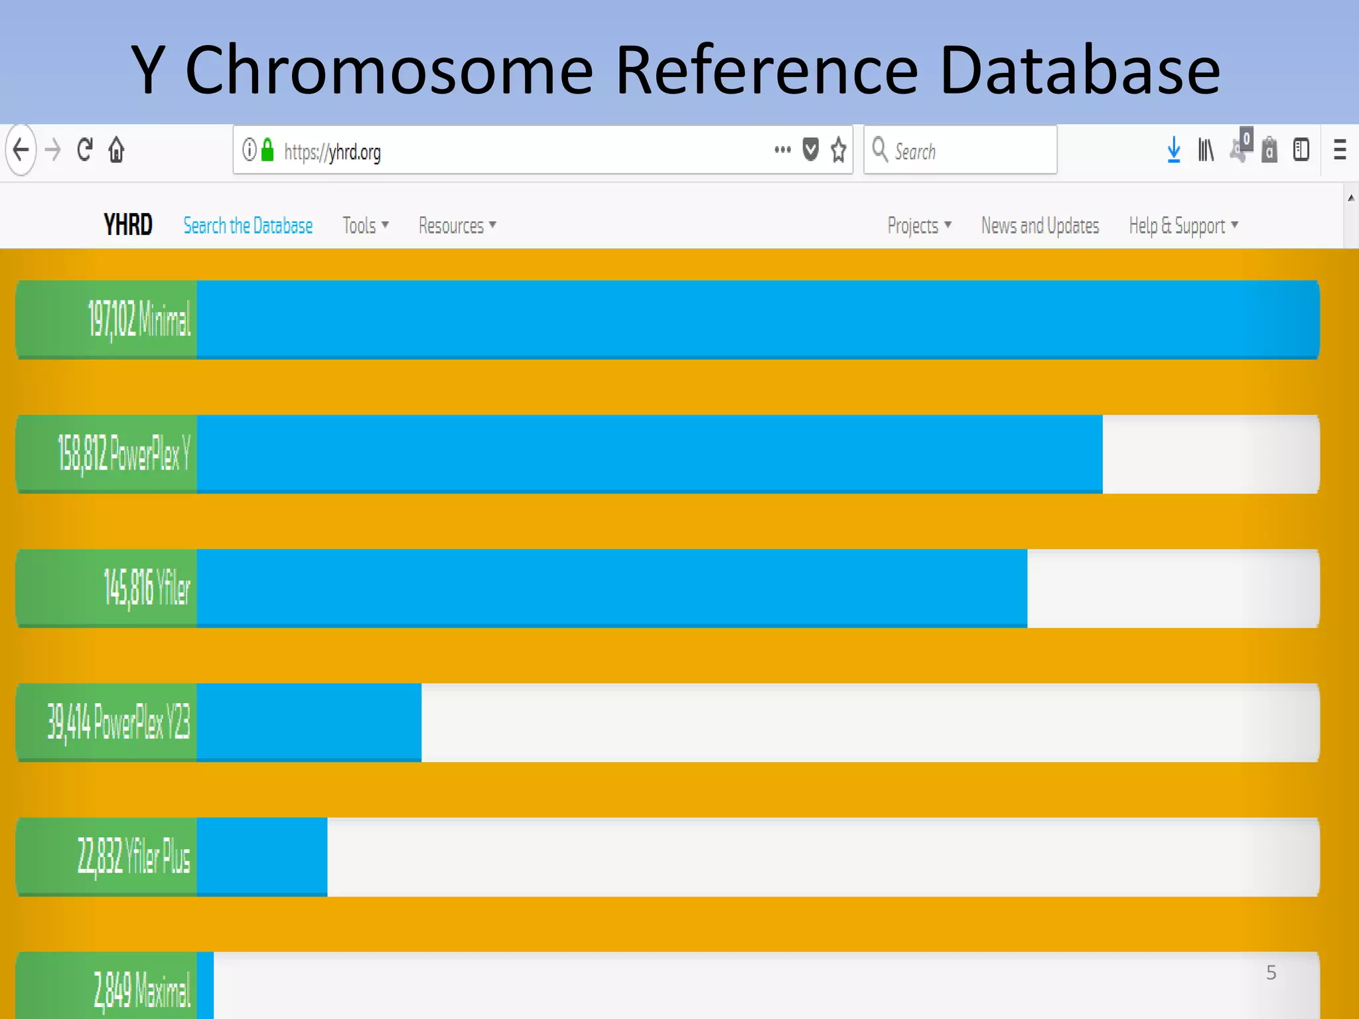The width and height of the screenshot is (1359, 1019).
Task: Click the Search the Database link
Action: 248,226
